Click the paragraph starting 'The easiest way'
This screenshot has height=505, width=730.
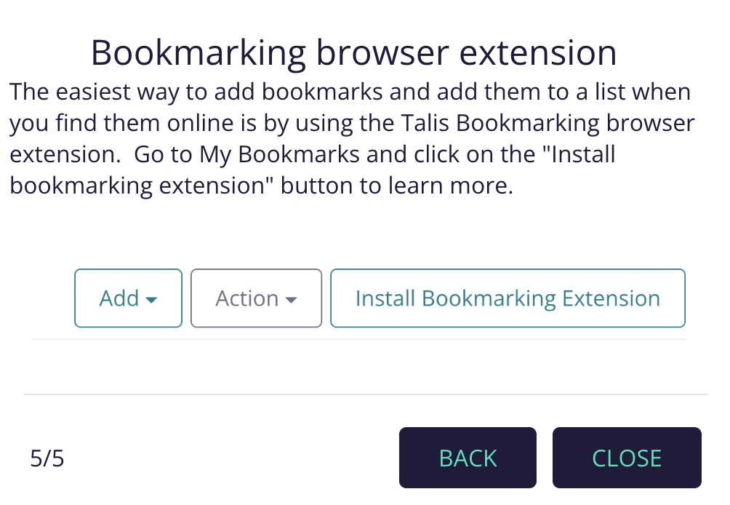pos(352,139)
